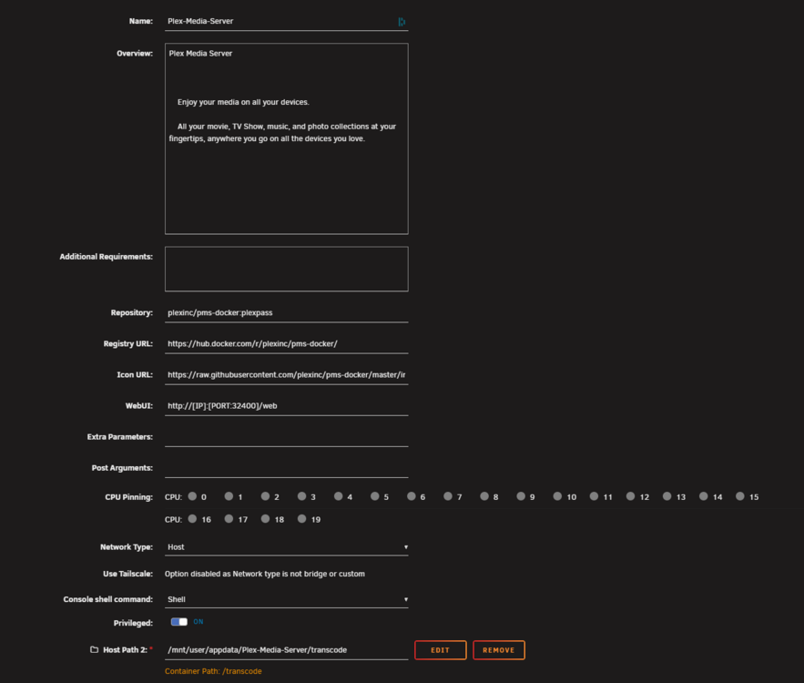Remove Host Path 2 mapping
The image size is (804, 683).
pyautogui.click(x=499, y=650)
